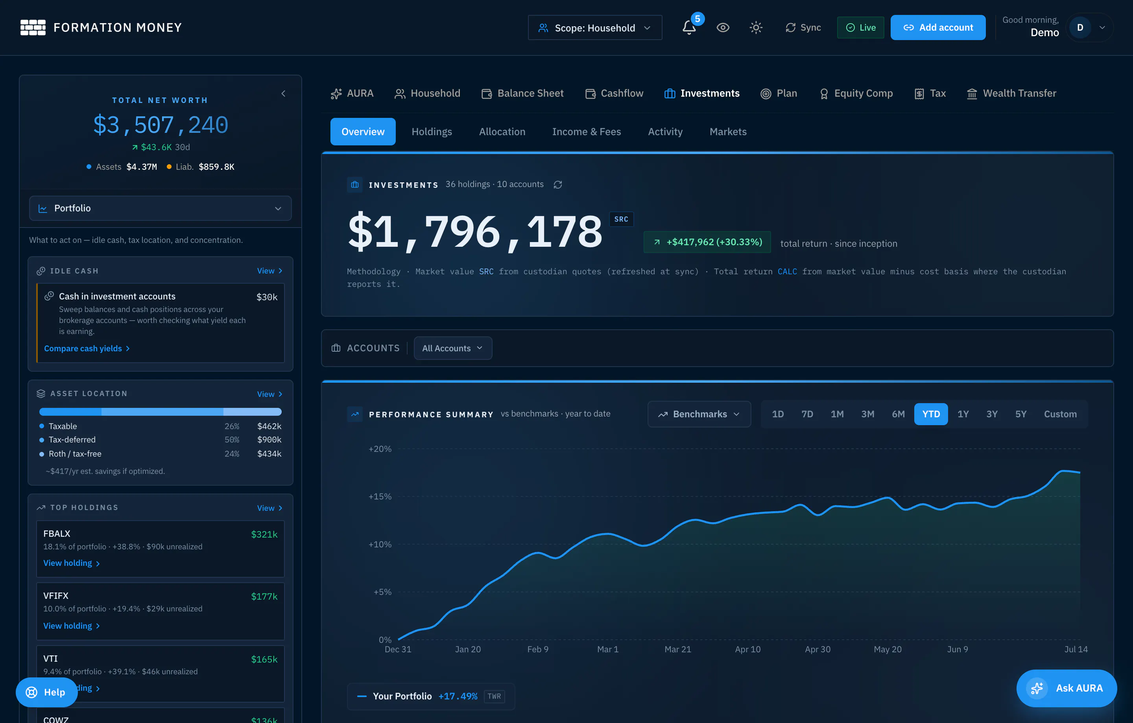Open the All Accounts dropdown
The width and height of the screenshot is (1133, 723).
453,349
